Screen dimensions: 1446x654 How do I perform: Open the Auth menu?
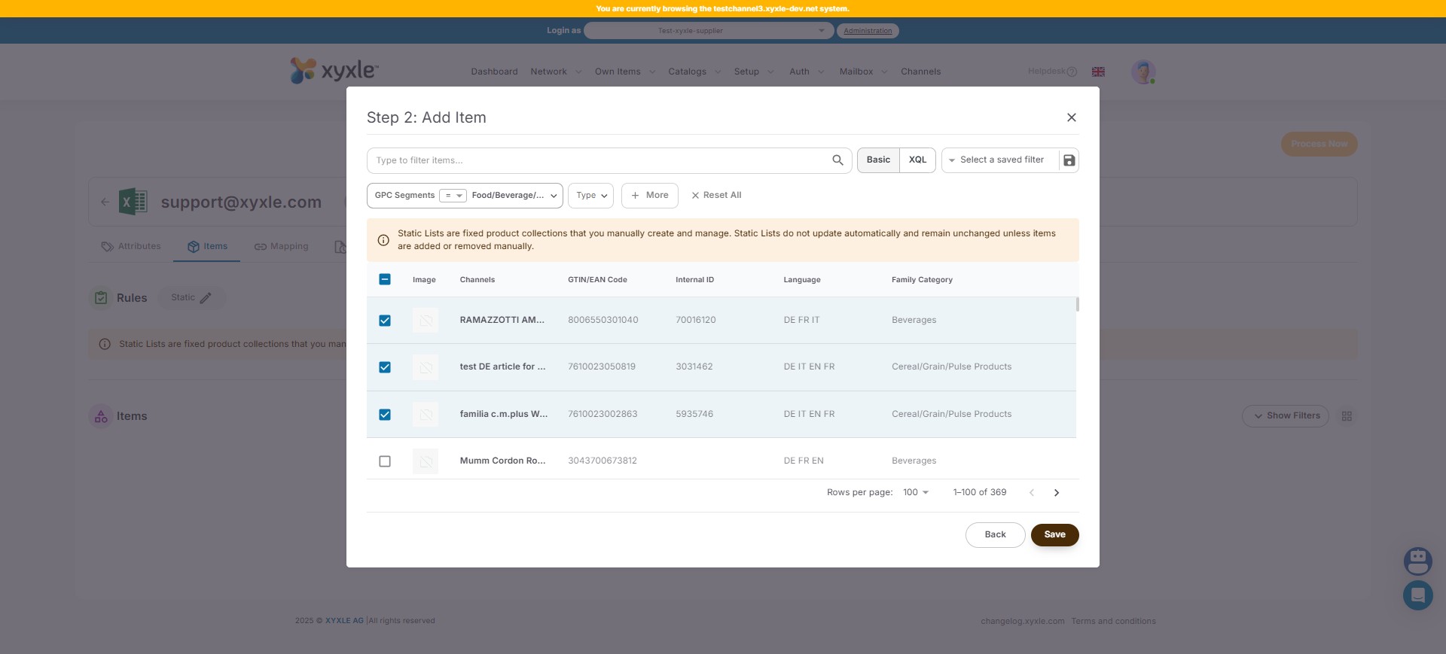(807, 72)
